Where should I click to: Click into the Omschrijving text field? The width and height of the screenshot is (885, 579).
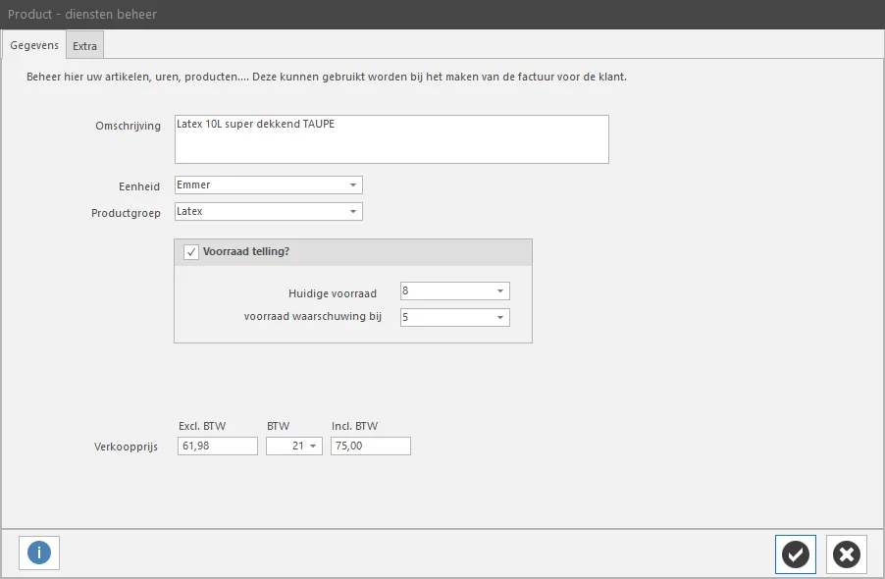coord(391,139)
